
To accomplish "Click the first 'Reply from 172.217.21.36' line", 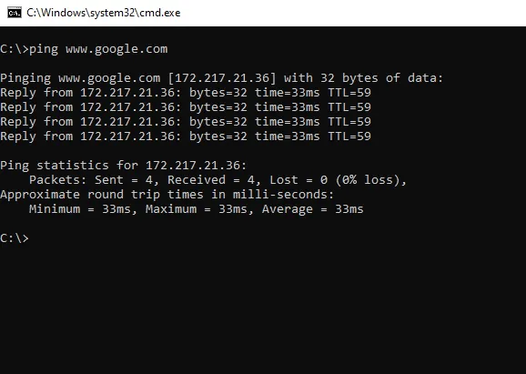I will [186, 93].
